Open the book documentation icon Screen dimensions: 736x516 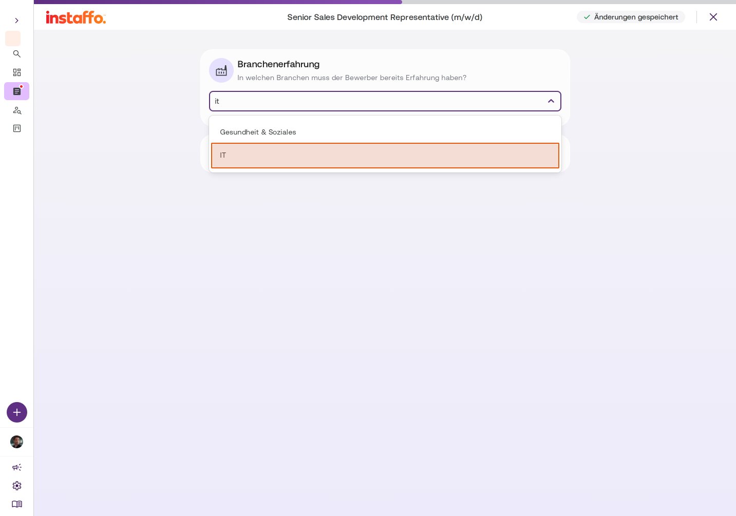pyautogui.click(x=17, y=504)
